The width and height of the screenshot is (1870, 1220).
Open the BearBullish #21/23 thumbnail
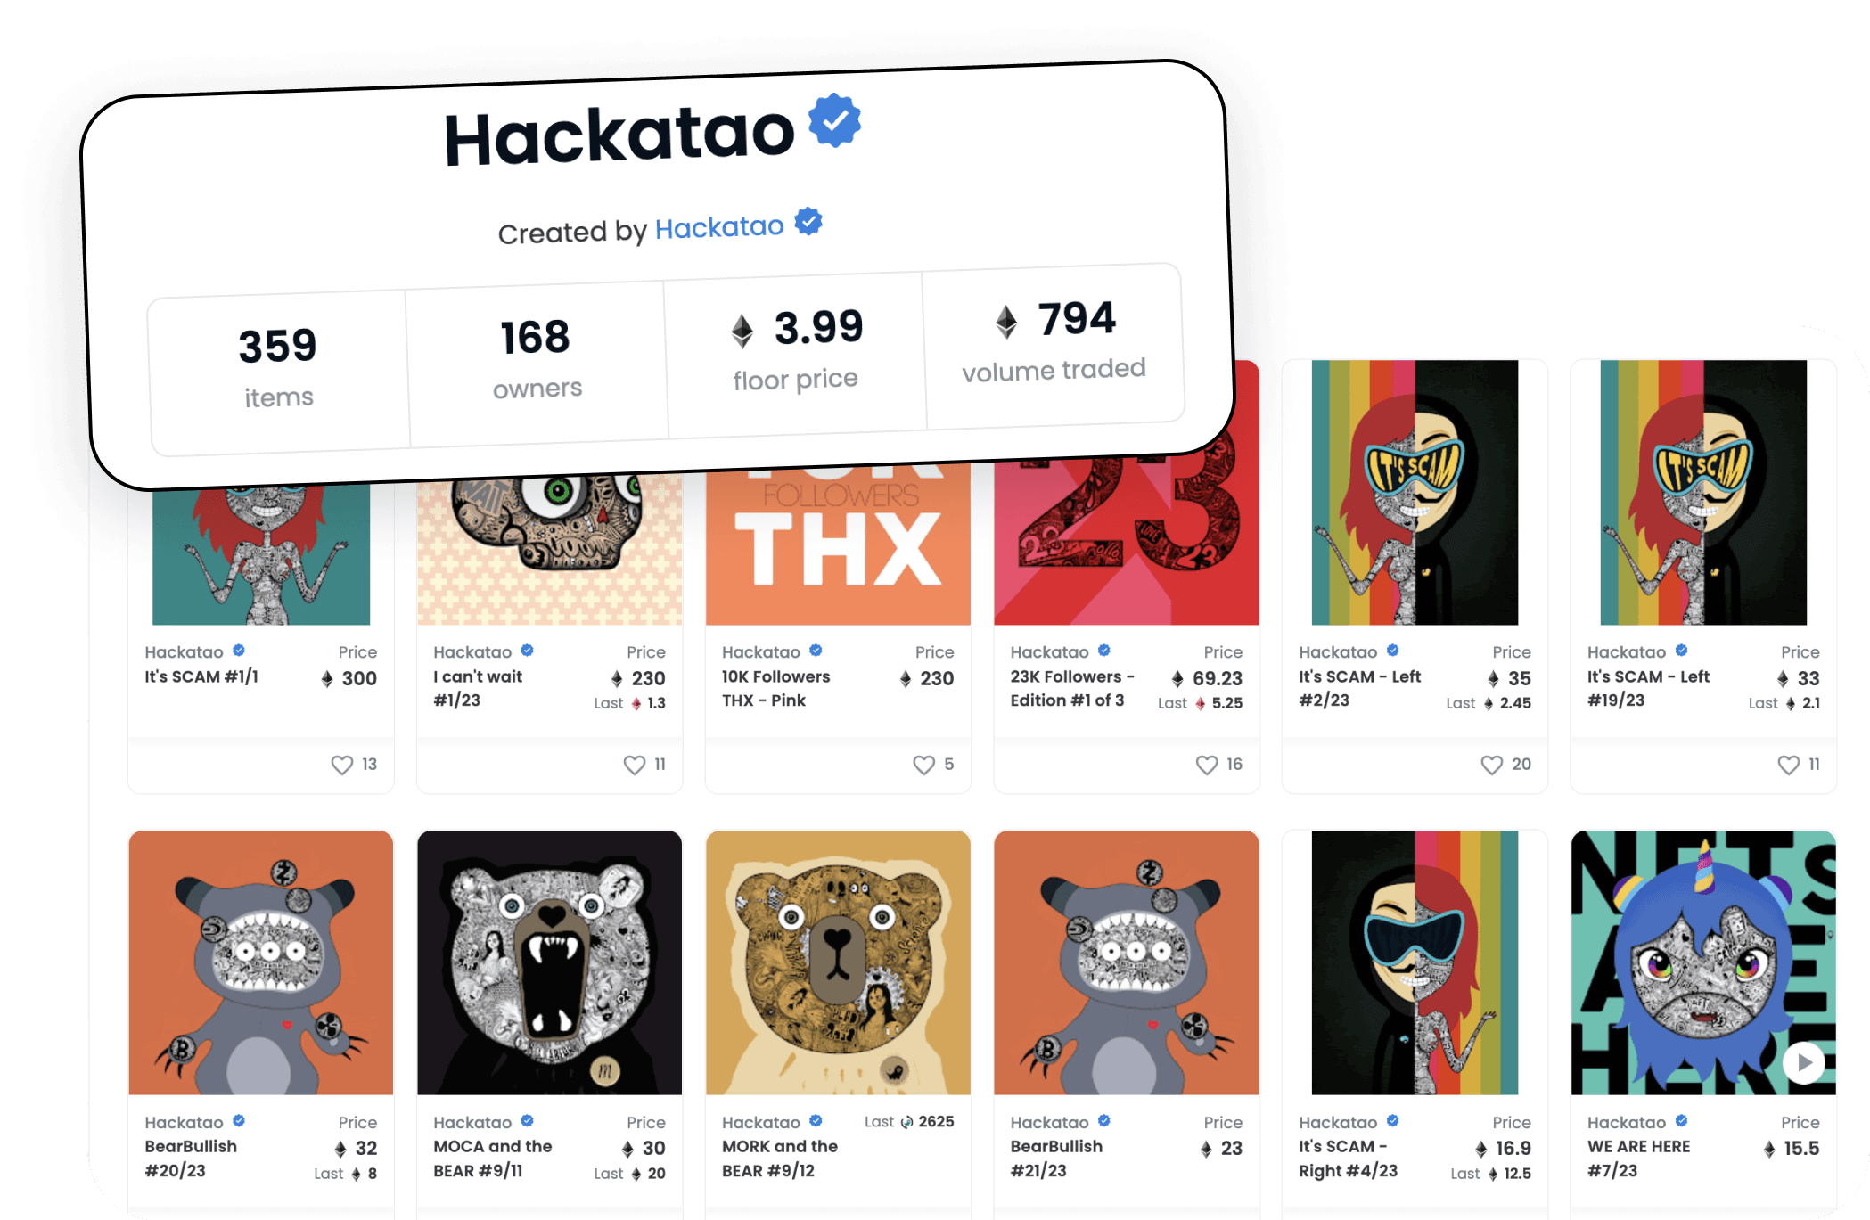[x=1127, y=962]
